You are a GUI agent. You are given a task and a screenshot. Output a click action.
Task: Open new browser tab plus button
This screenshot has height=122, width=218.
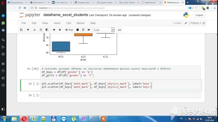point(187,3)
